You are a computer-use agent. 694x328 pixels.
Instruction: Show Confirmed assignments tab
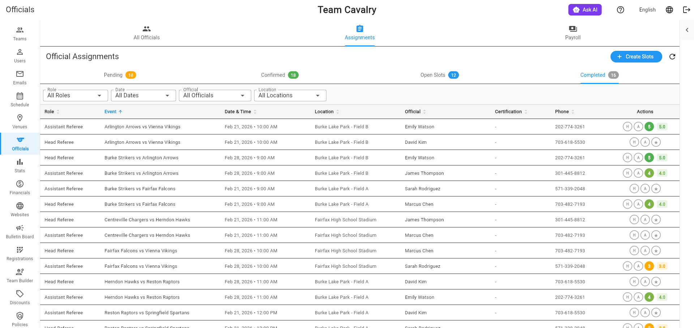280,75
